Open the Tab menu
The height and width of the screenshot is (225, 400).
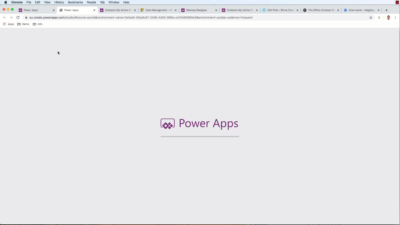[102, 2]
